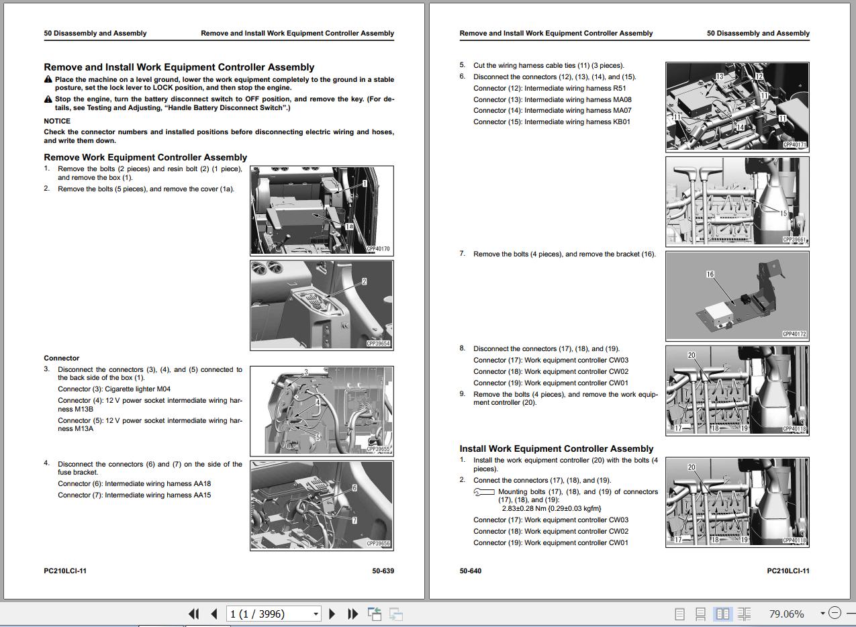Click the bracket 16 figure CPP40172
Screen dimensions: 856x627
tap(737, 295)
